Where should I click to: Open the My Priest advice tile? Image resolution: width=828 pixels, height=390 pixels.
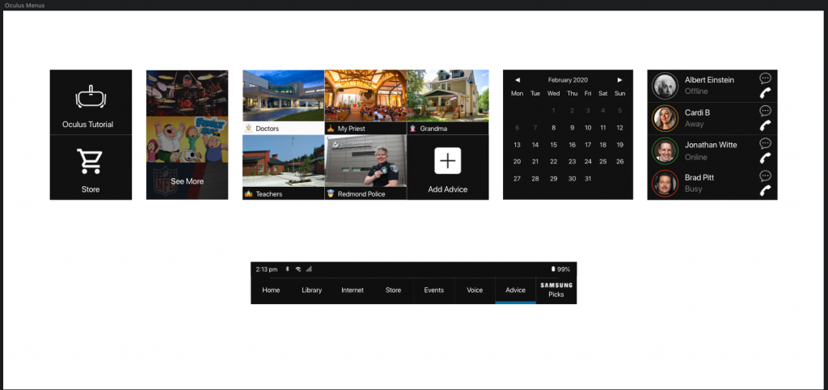[365, 102]
